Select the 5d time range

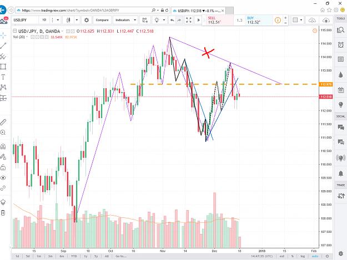point(28,256)
